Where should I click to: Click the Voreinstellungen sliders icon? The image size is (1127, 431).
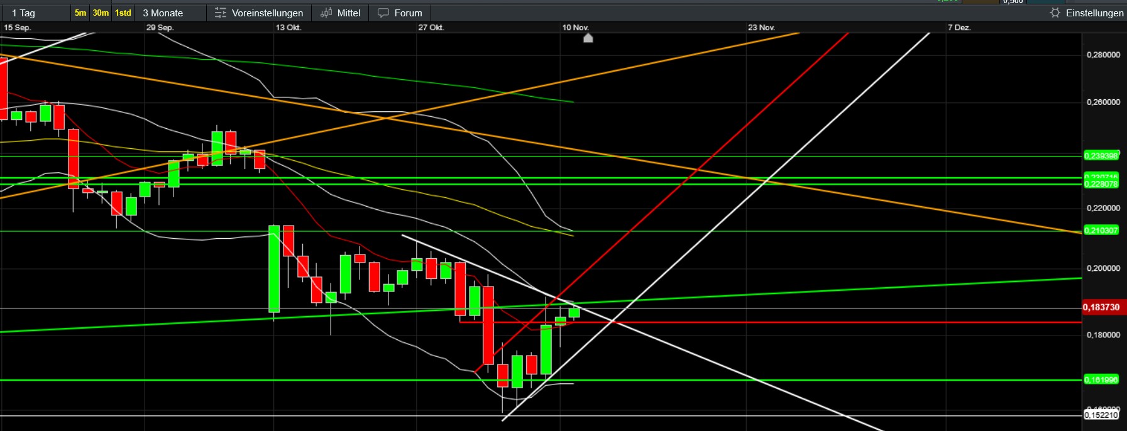coord(220,13)
